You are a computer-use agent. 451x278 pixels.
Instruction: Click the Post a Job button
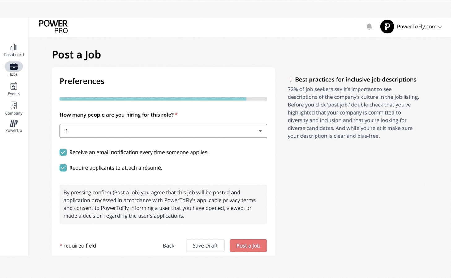point(248,245)
